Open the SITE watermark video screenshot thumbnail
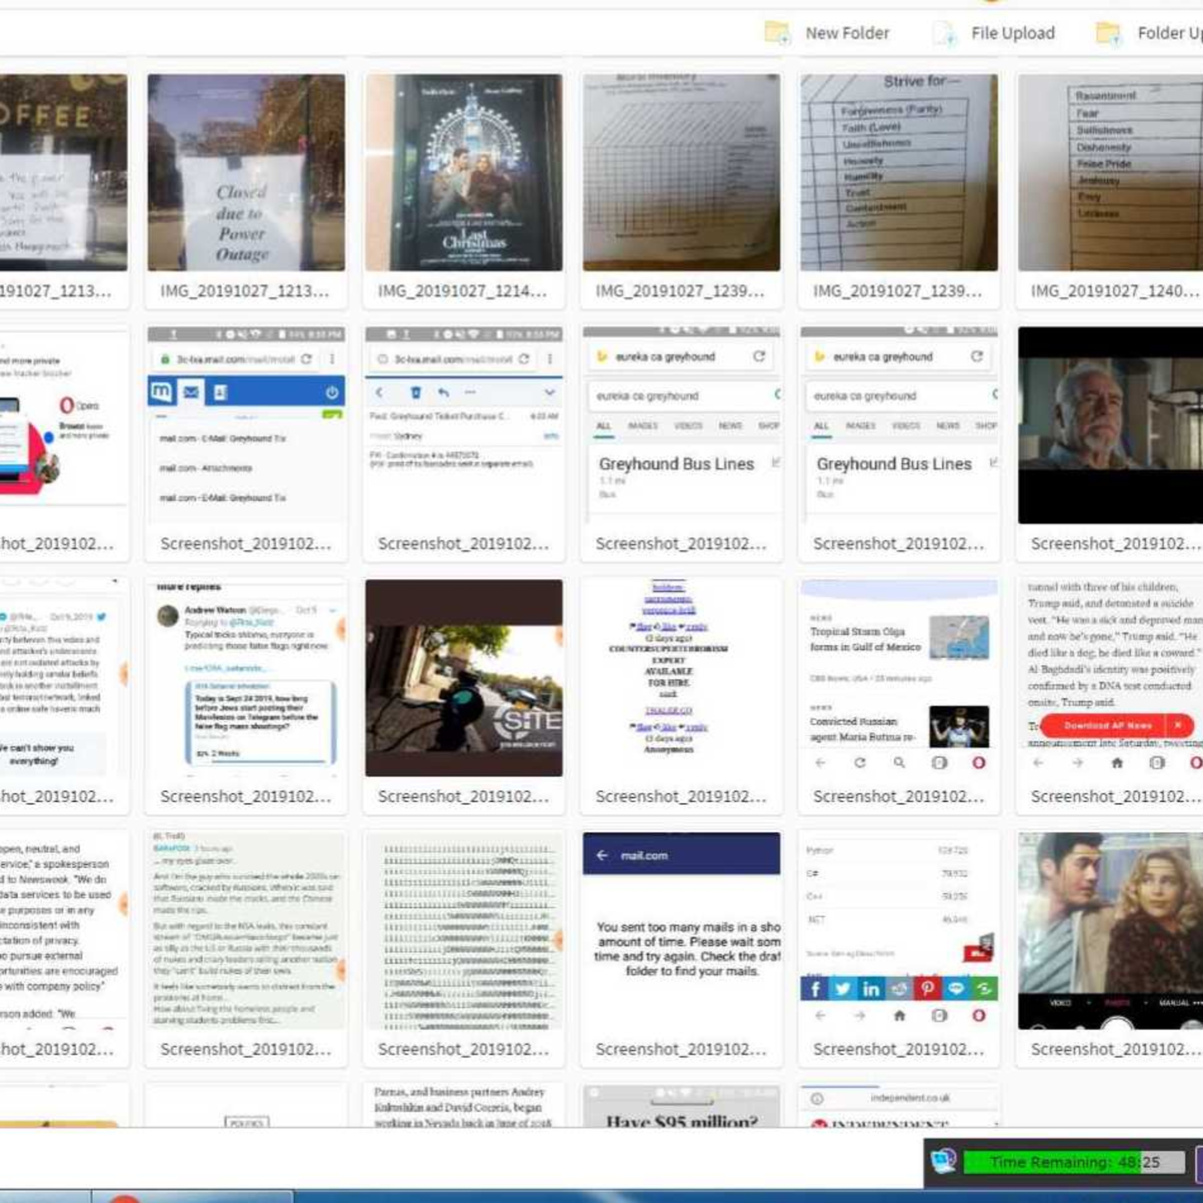 464,678
